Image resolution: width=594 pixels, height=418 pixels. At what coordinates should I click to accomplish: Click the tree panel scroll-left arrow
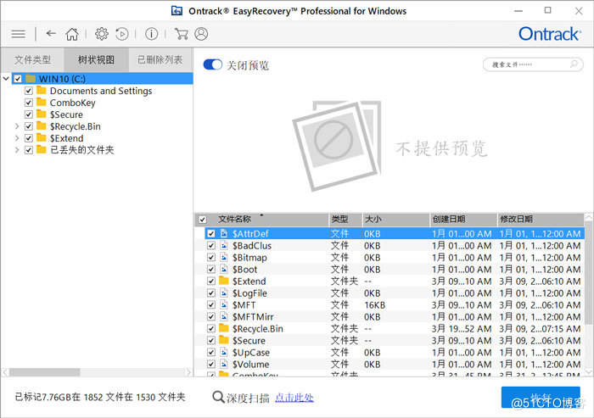[5, 372]
